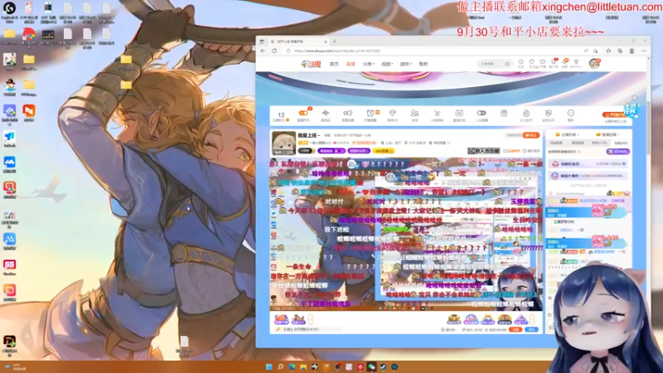Click the Douyu logo in the site header
663x373 pixels.
coord(312,64)
